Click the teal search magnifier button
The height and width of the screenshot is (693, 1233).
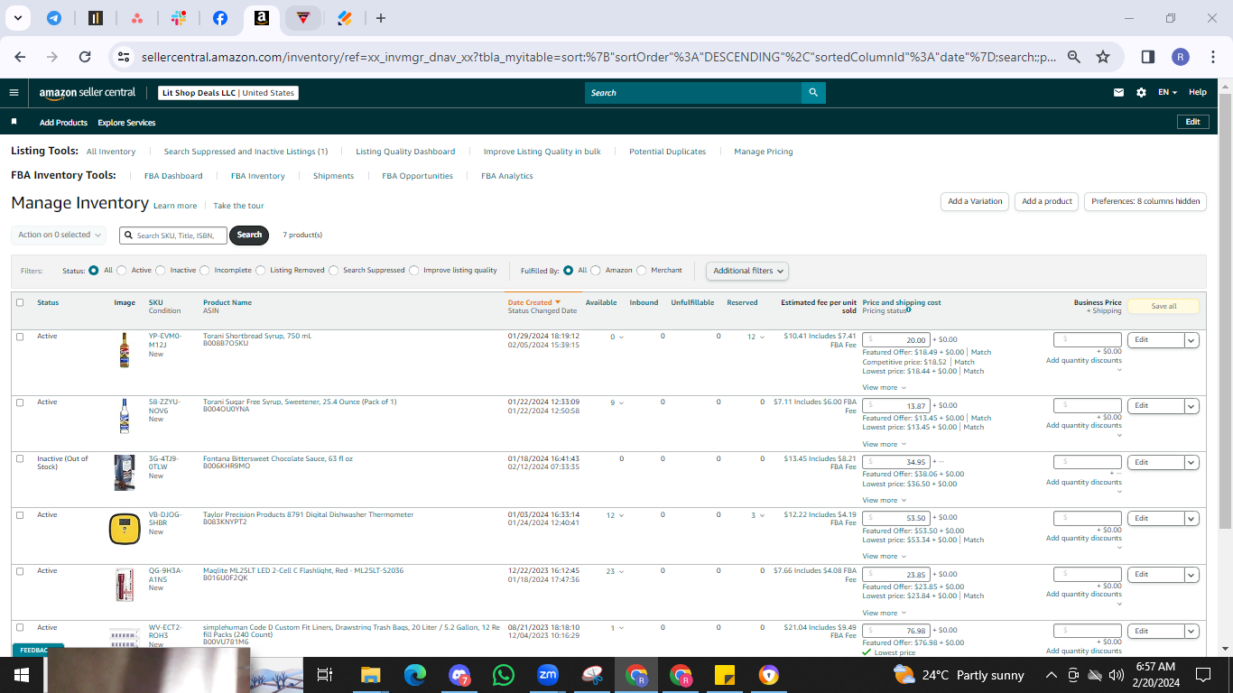coord(813,92)
